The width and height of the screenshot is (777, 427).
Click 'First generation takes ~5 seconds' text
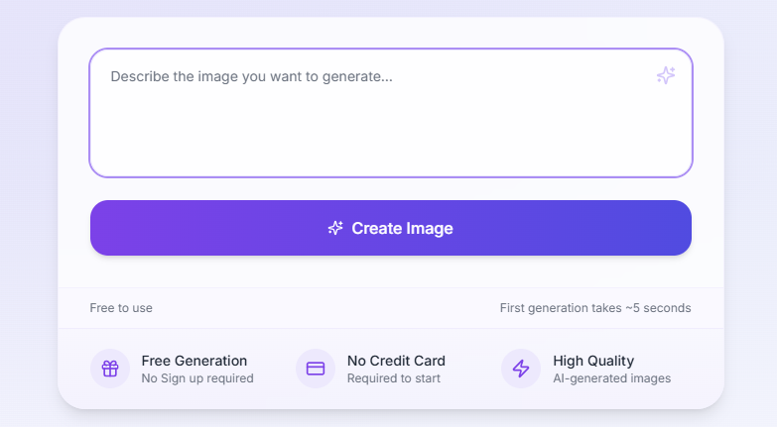coord(595,308)
